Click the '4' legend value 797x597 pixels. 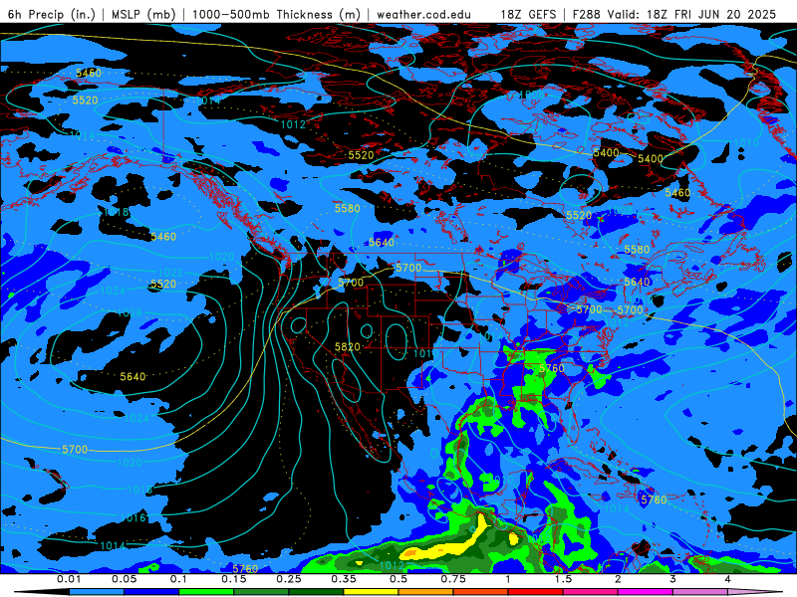pyautogui.click(x=728, y=579)
